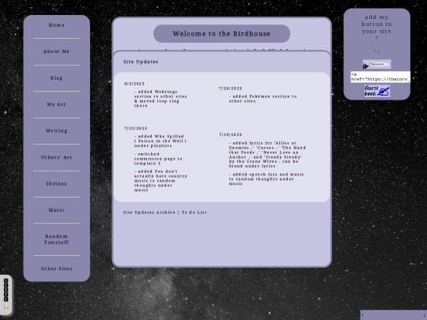
Task: Open the Shrines page
Action: 57,184
